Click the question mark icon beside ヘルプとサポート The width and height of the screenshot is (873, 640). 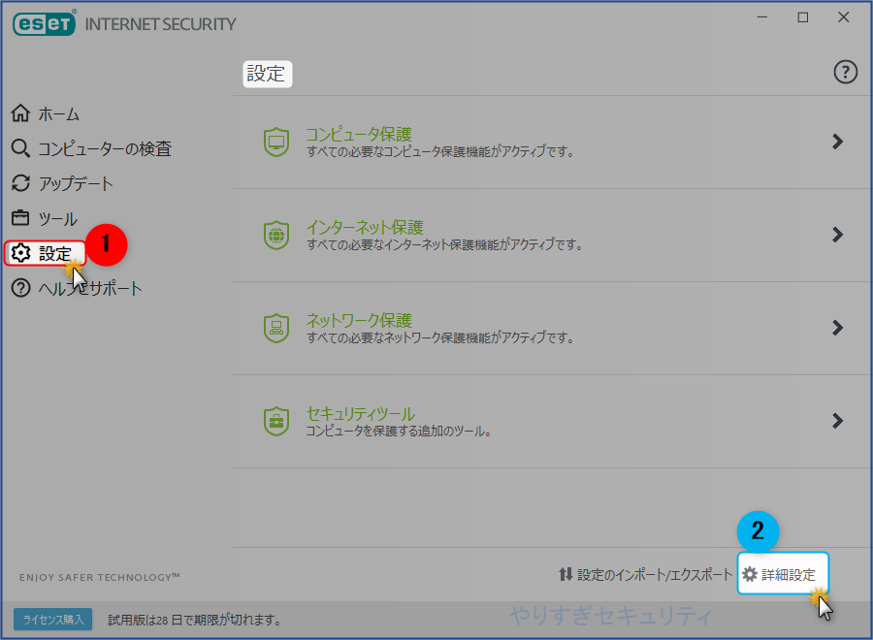click(x=20, y=288)
